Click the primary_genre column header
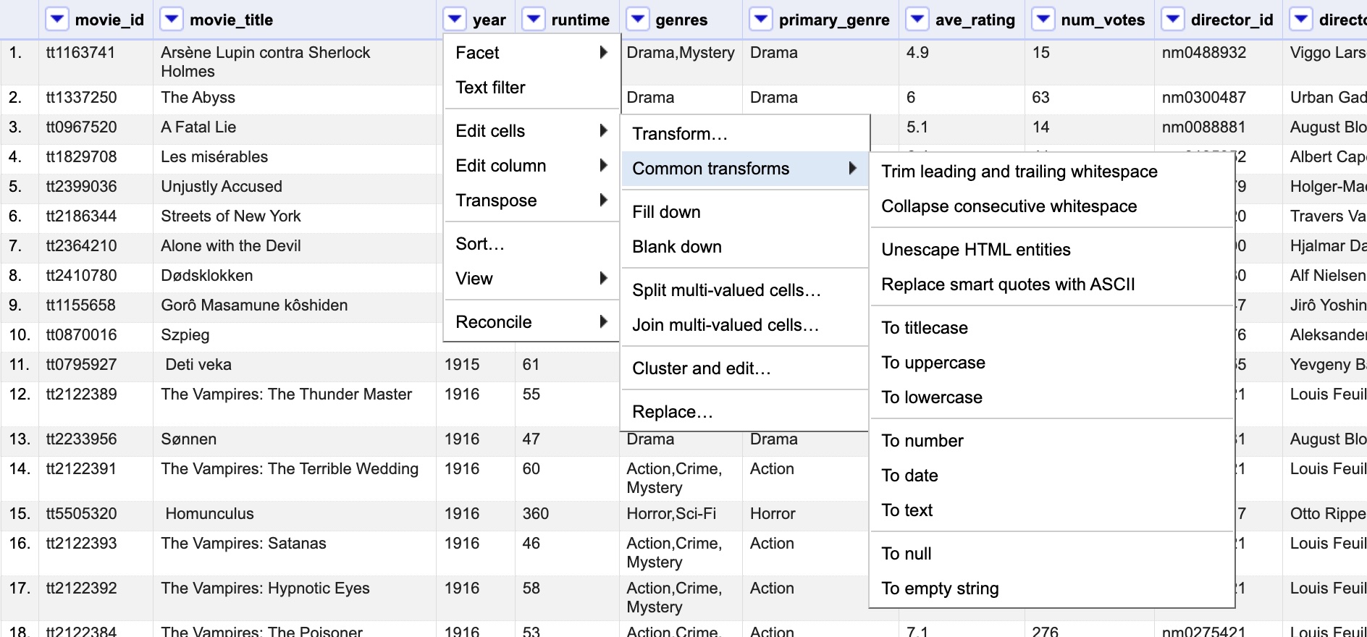1367x637 pixels. (x=834, y=20)
